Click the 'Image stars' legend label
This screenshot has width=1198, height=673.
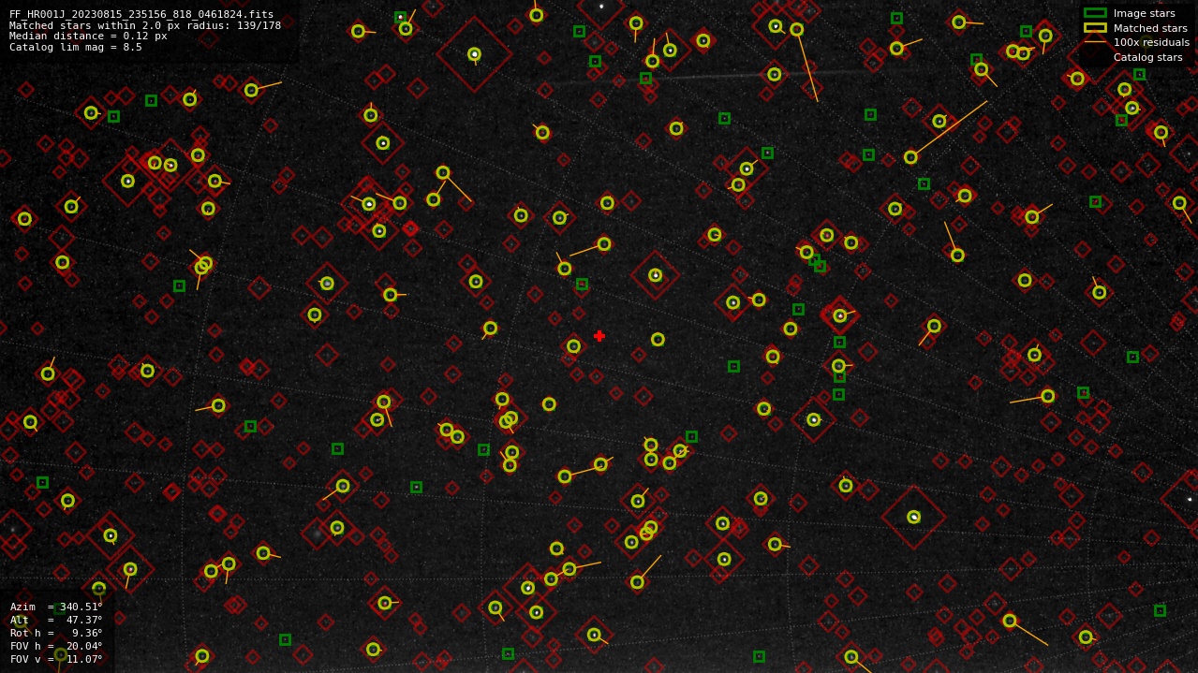[1144, 13]
